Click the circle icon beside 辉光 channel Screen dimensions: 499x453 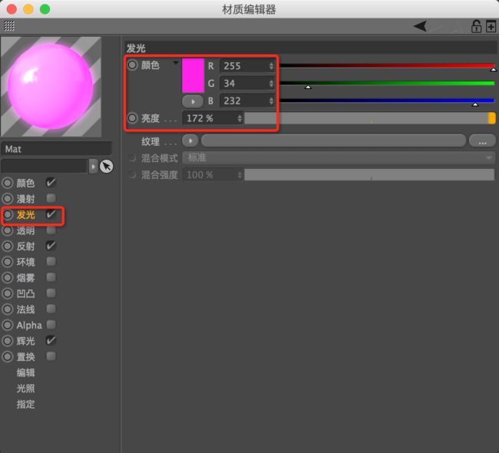tap(8, 341)
